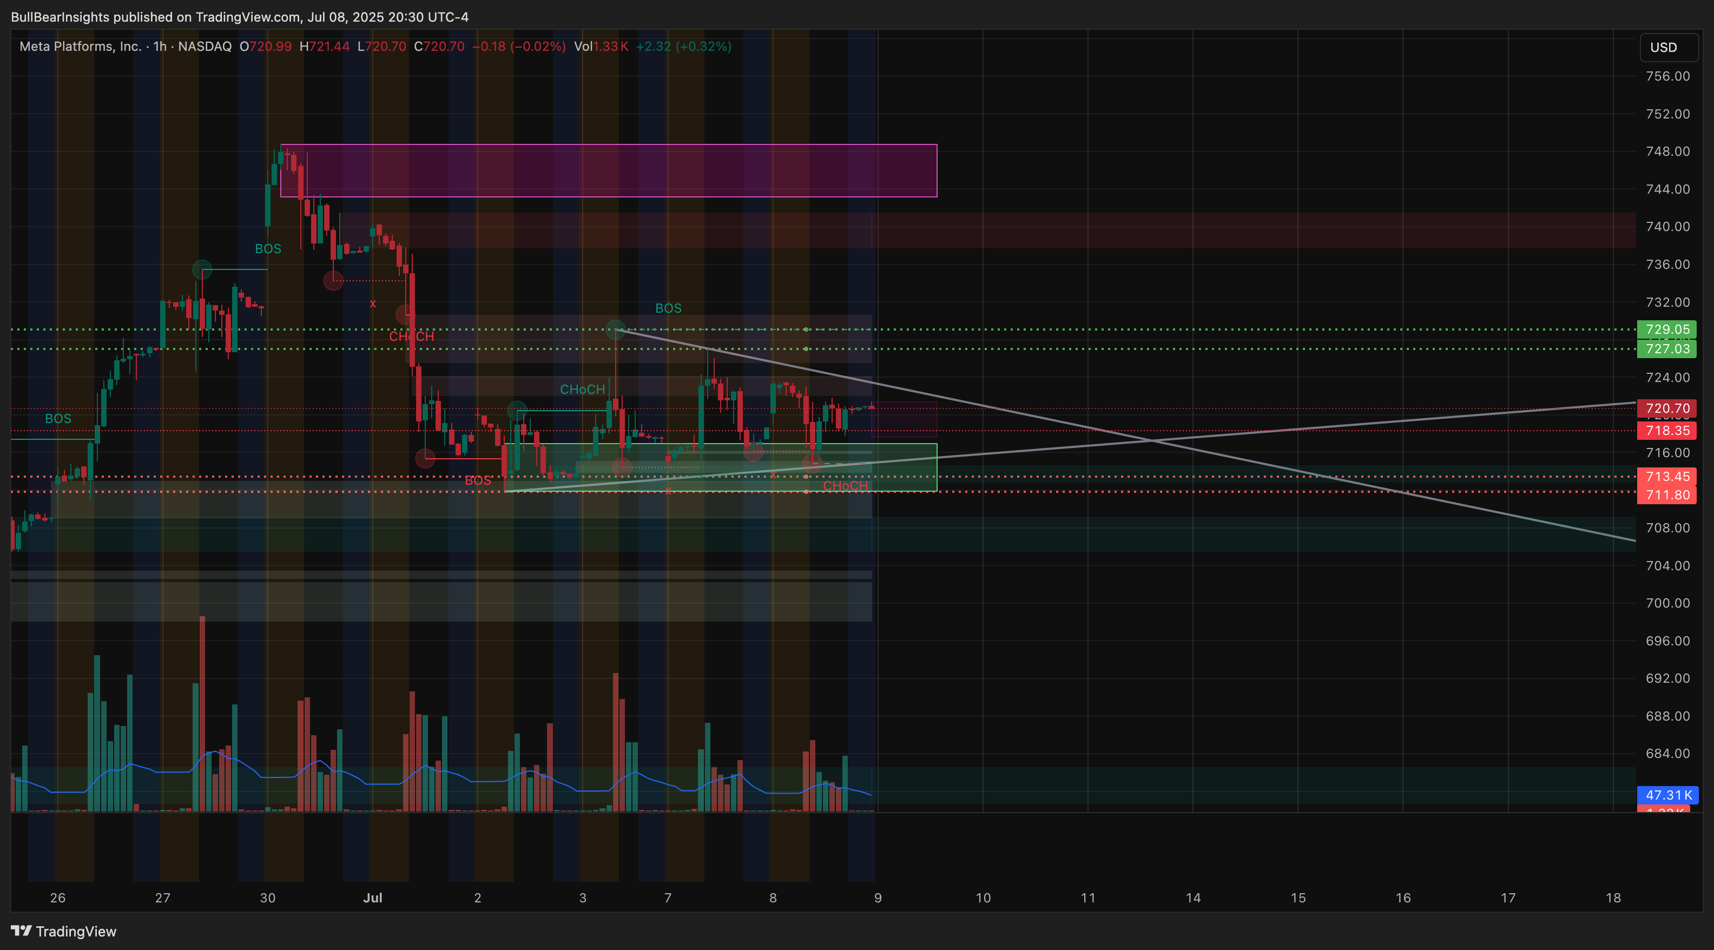Click the −0.18 (−0.02%) change value
Viewport: 1714px width, 950px height.
(519, 47)
